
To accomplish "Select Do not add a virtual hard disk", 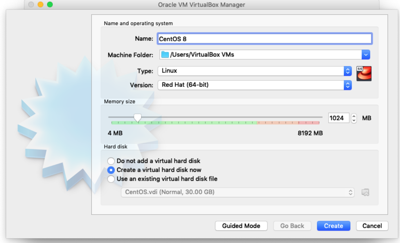I will (154, 161).
